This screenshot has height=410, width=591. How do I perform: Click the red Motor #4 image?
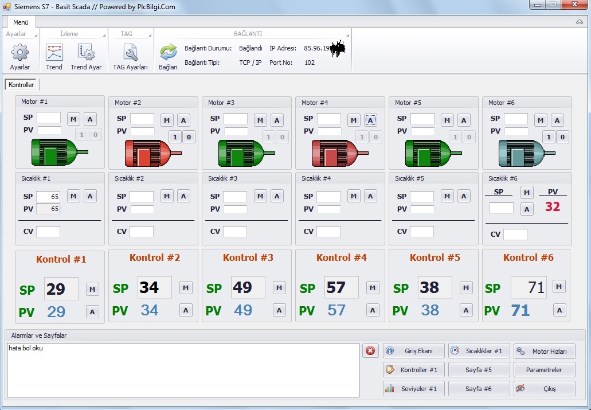click(x=340, y=153)
